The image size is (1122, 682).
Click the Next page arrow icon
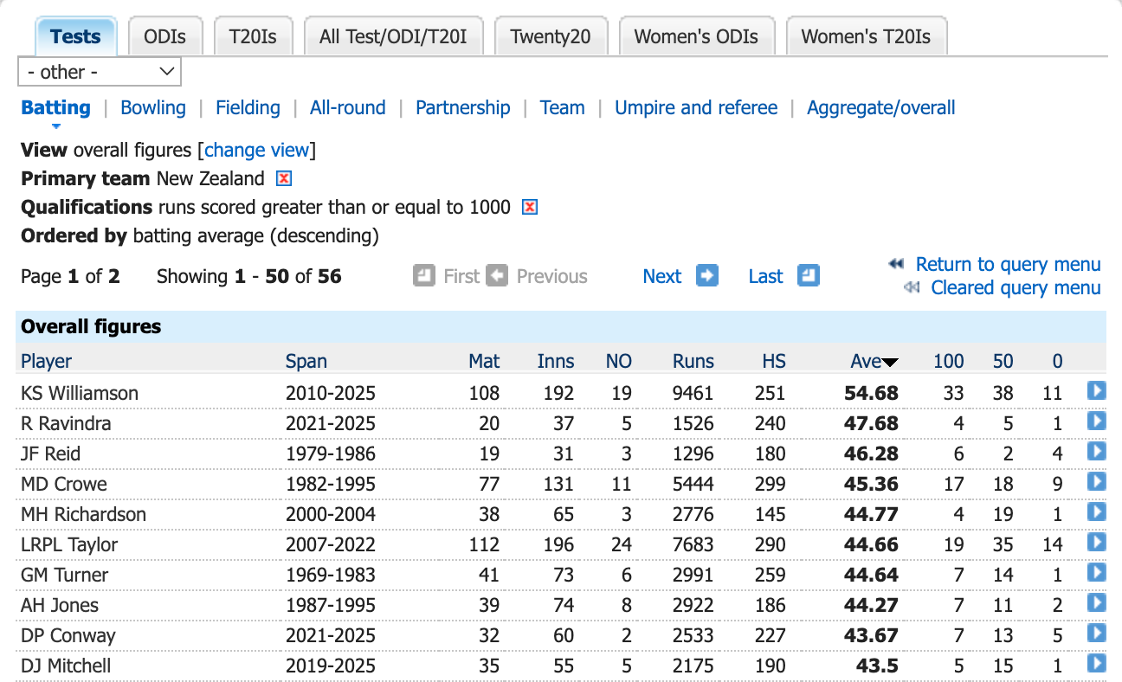click(x=707, y=276)
